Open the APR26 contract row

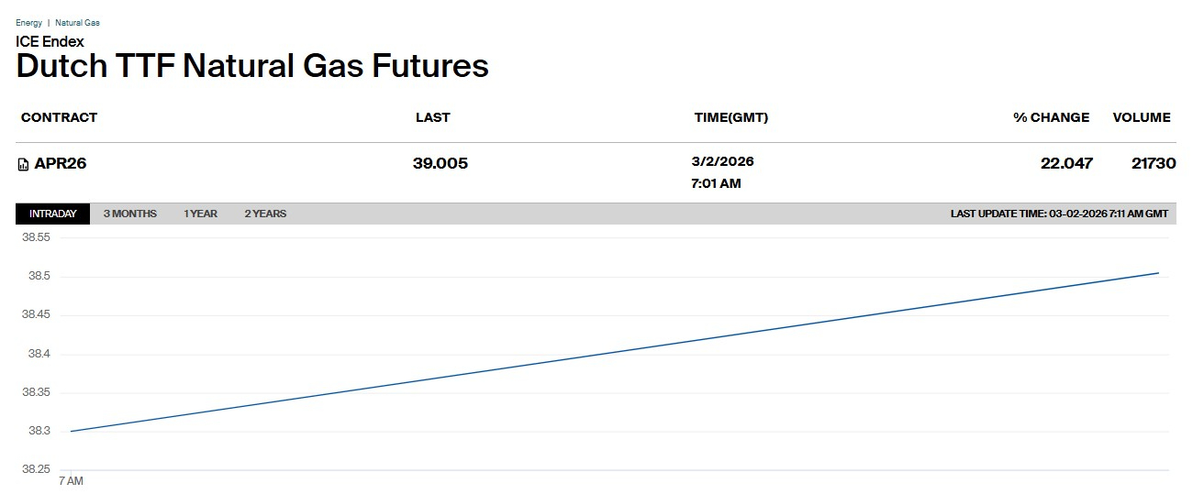(x=61, y=164)
